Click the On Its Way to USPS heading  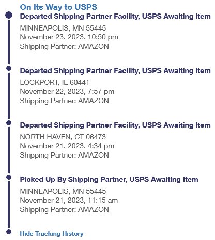click(x=58, y=7)
